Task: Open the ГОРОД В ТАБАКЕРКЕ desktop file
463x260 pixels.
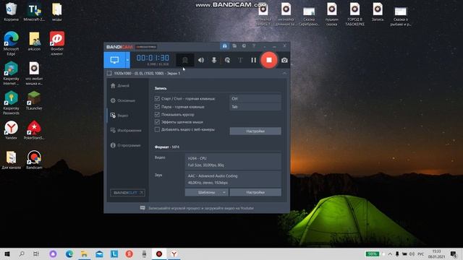Action: coord(354,14)
